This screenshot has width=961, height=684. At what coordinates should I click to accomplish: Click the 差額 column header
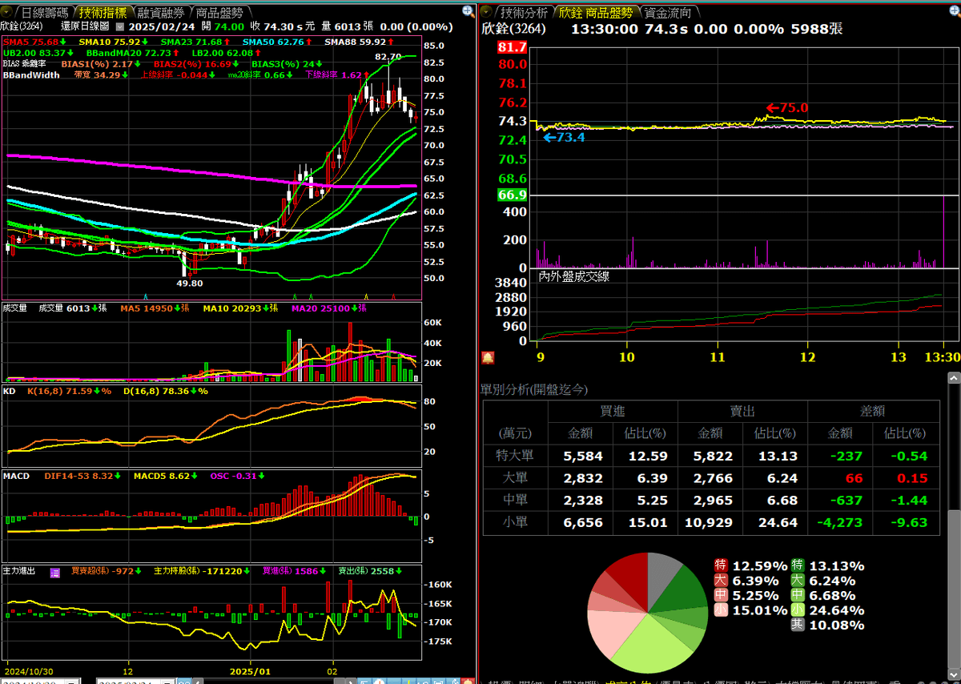pos(873,411)
